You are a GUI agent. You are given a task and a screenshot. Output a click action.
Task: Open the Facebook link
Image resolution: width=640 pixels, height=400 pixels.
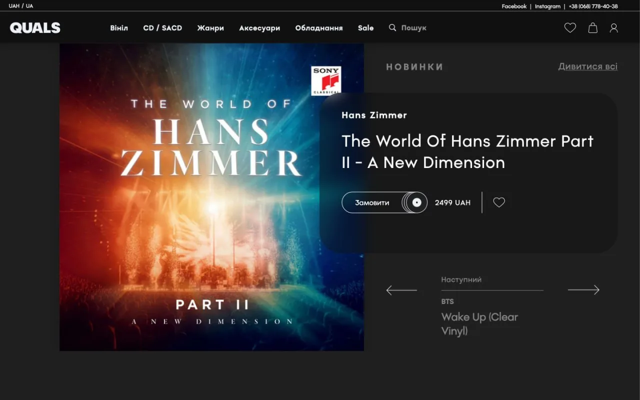(x=514, y=6)
